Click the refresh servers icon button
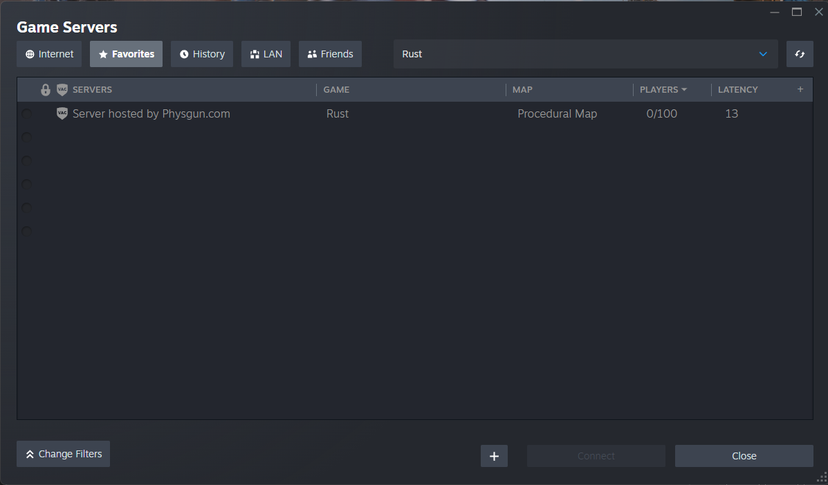 pos(800,54)
